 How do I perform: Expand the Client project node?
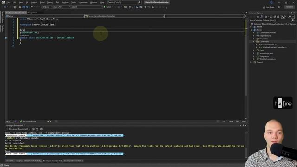click(x=251, y=27)
